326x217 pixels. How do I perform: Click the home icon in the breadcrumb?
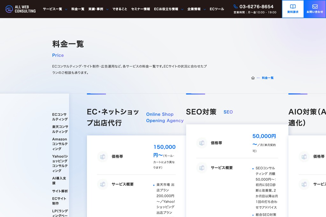253,78
